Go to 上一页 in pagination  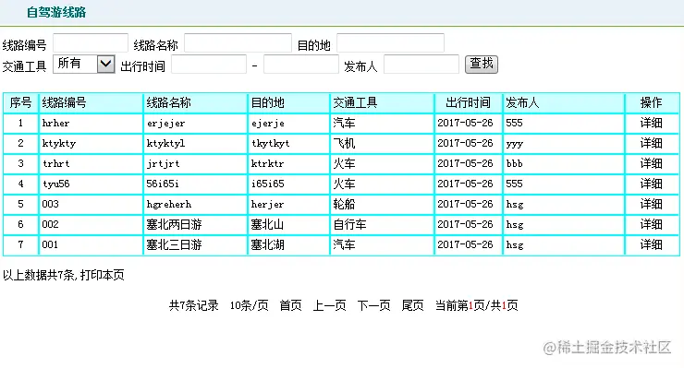329,305
